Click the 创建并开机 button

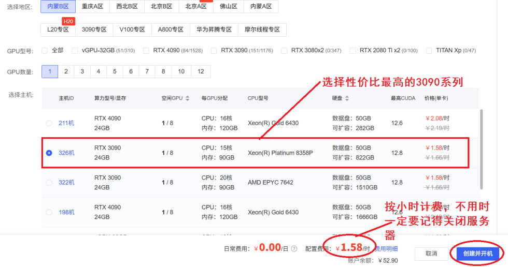[x=477, y=254]
